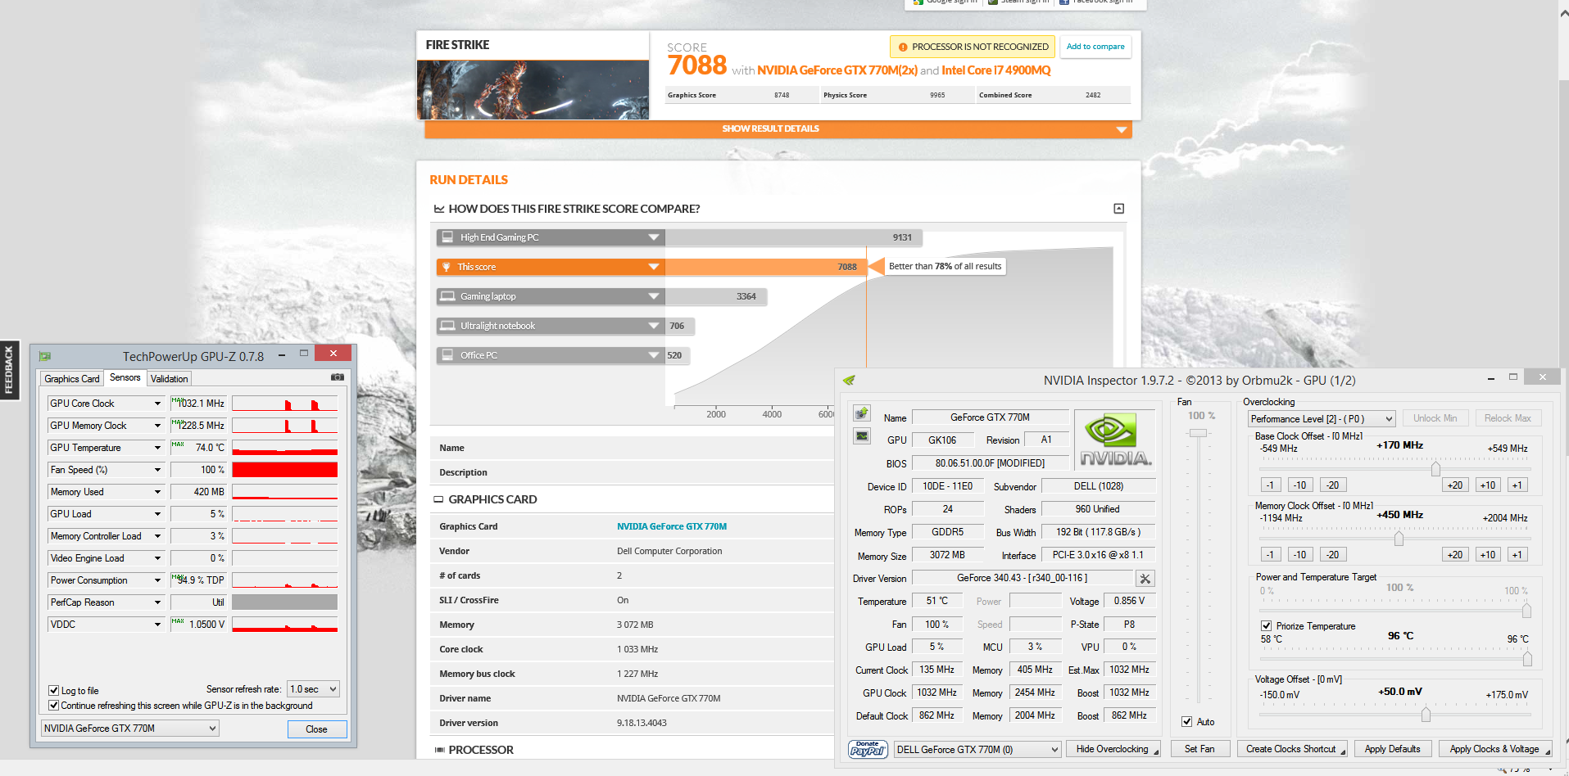This screenshot has height=776, width=1569.
Task: Open the GPU Temperature sensor dropdown
Action: point(158,448)
